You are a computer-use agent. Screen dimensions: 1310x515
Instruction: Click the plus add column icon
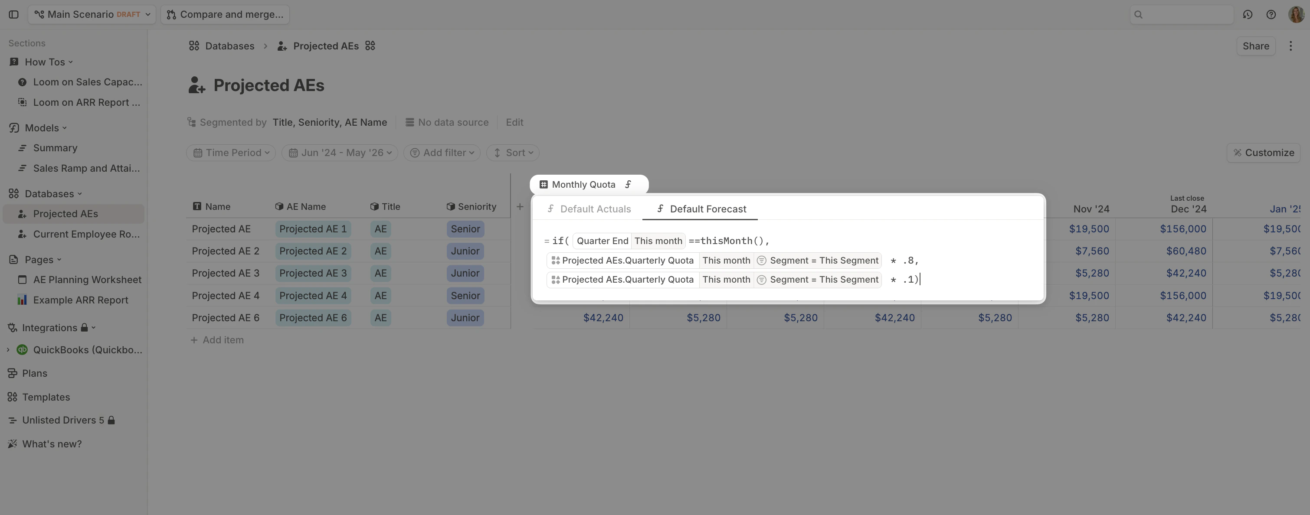pos(520,206)
